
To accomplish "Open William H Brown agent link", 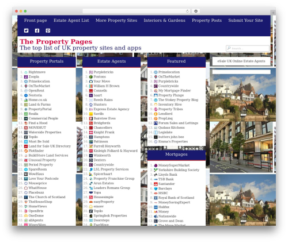I will (107, 86).
